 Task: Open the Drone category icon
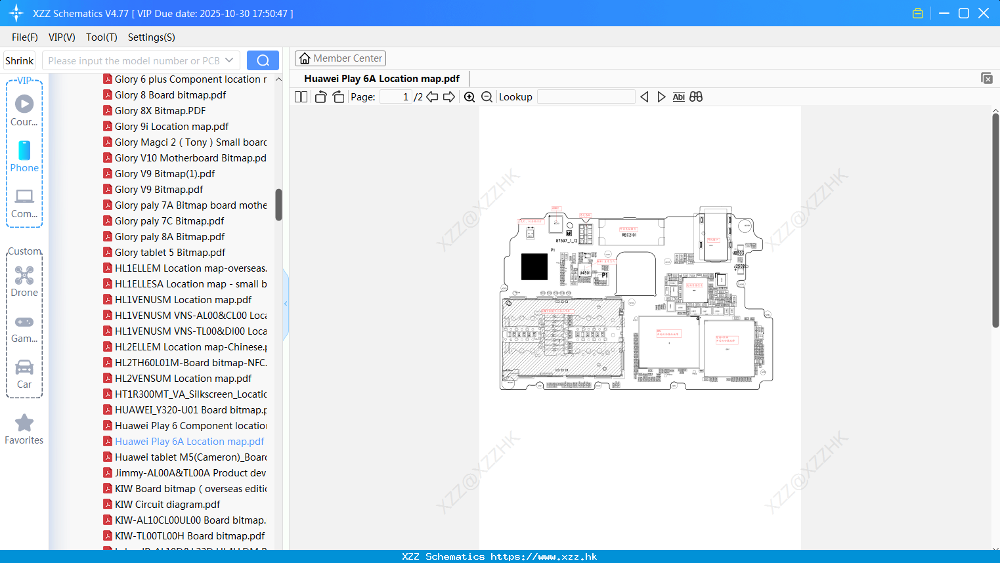(x=24, y=281)
